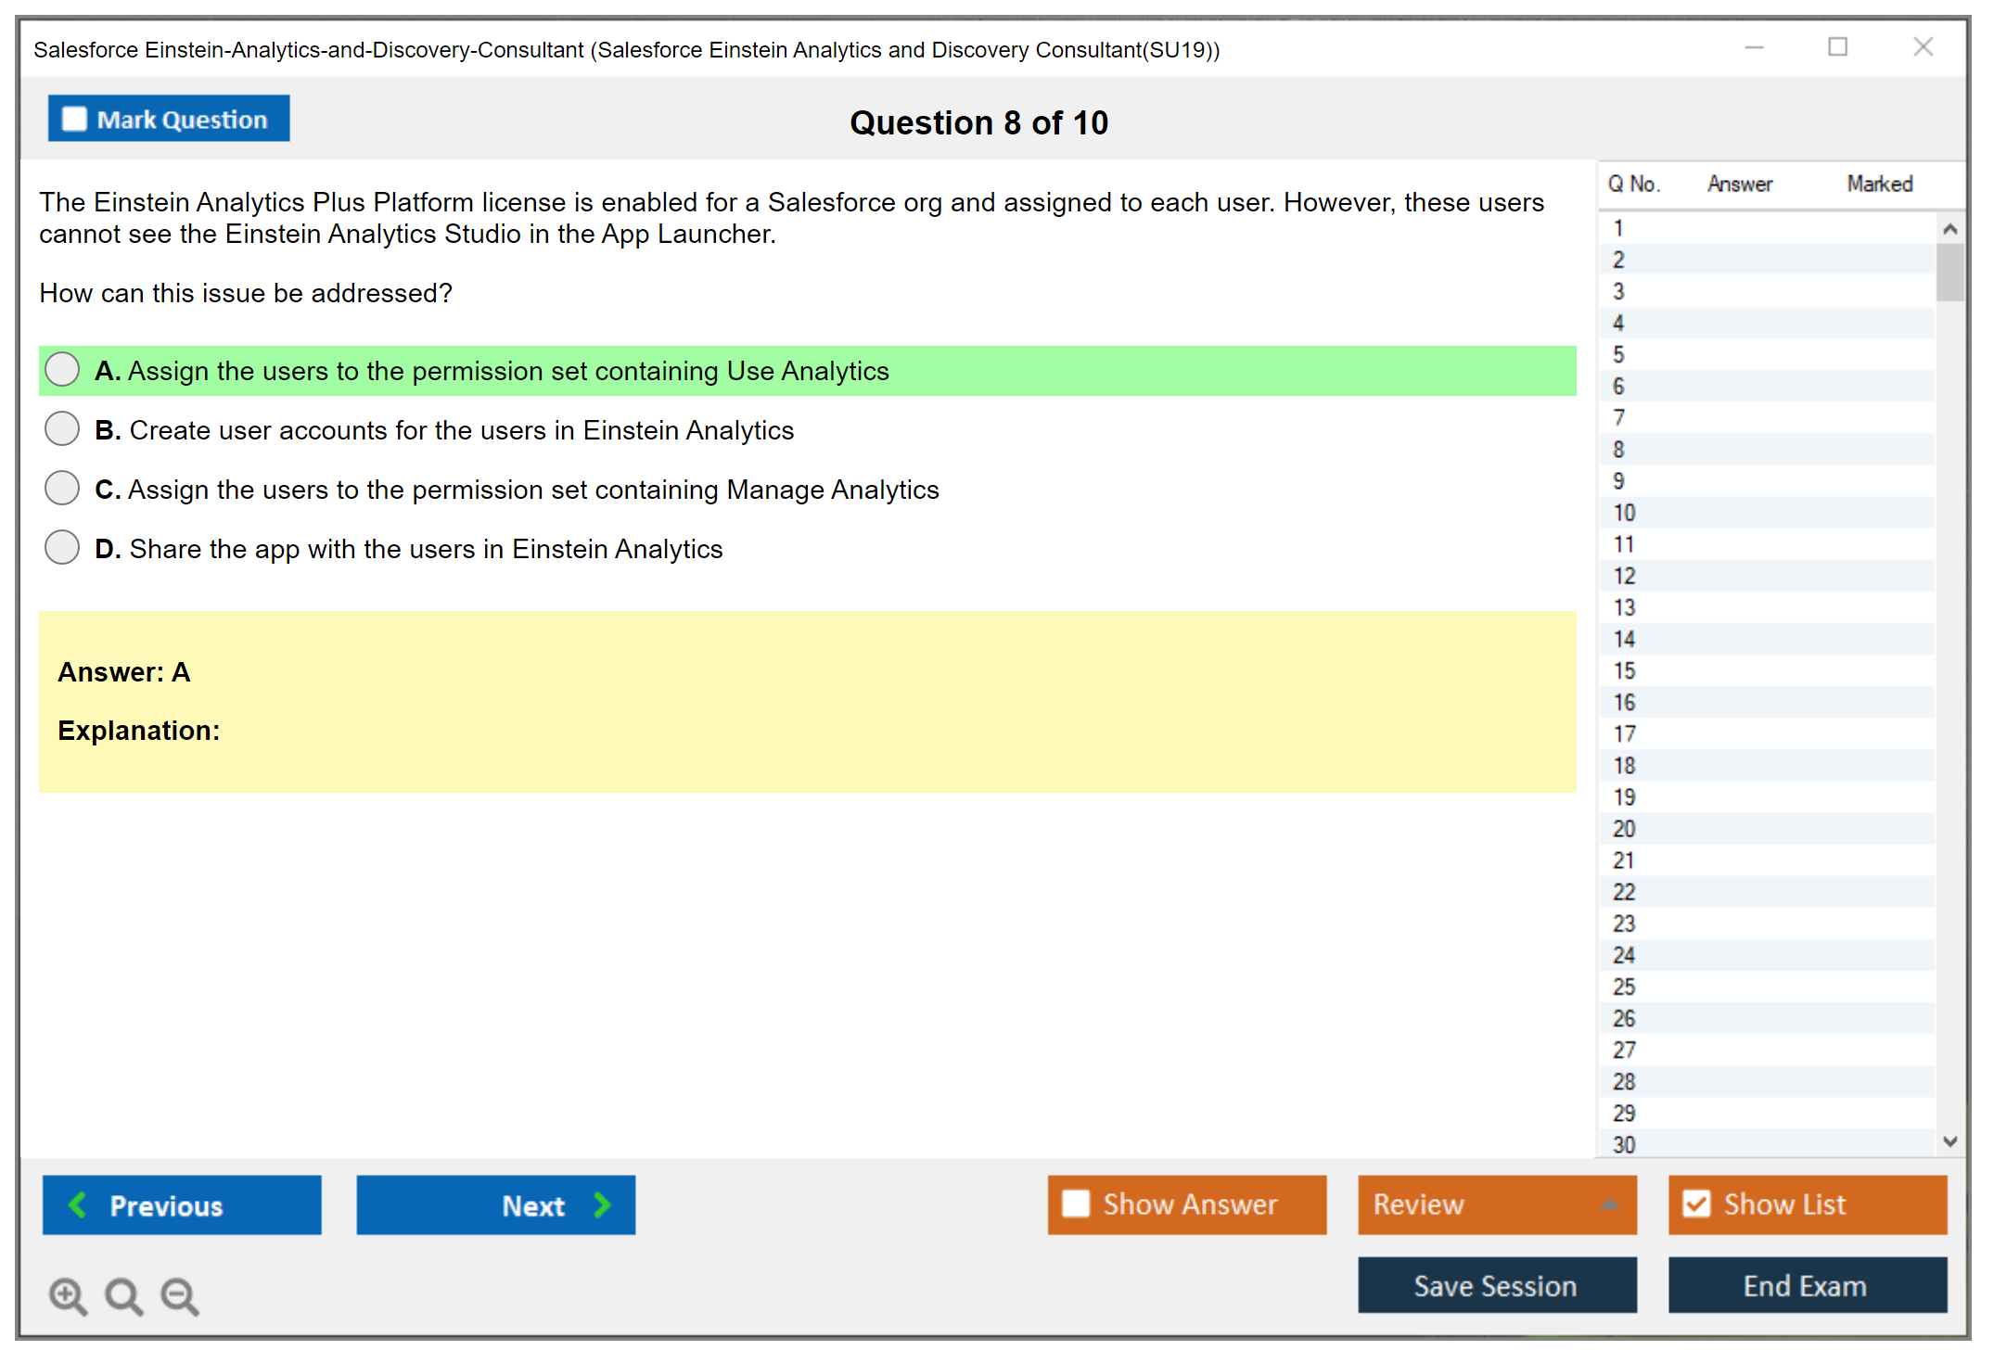The image size is (1994, 1363).
Task: Jump to question 21 in question list
Action: pyautogui.click(x=1624, y=860)
